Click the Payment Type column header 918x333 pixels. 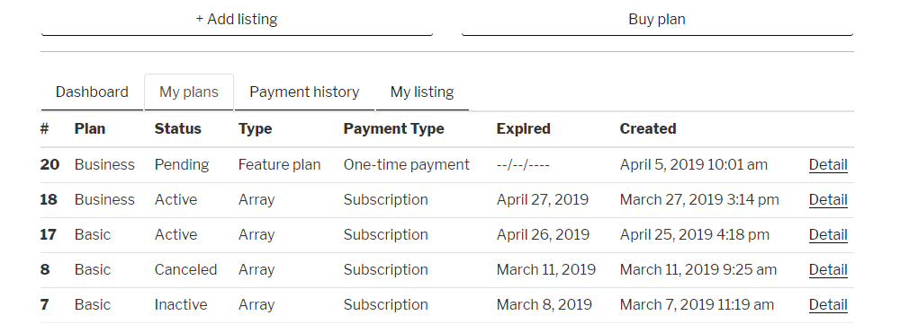click(394, 129)
